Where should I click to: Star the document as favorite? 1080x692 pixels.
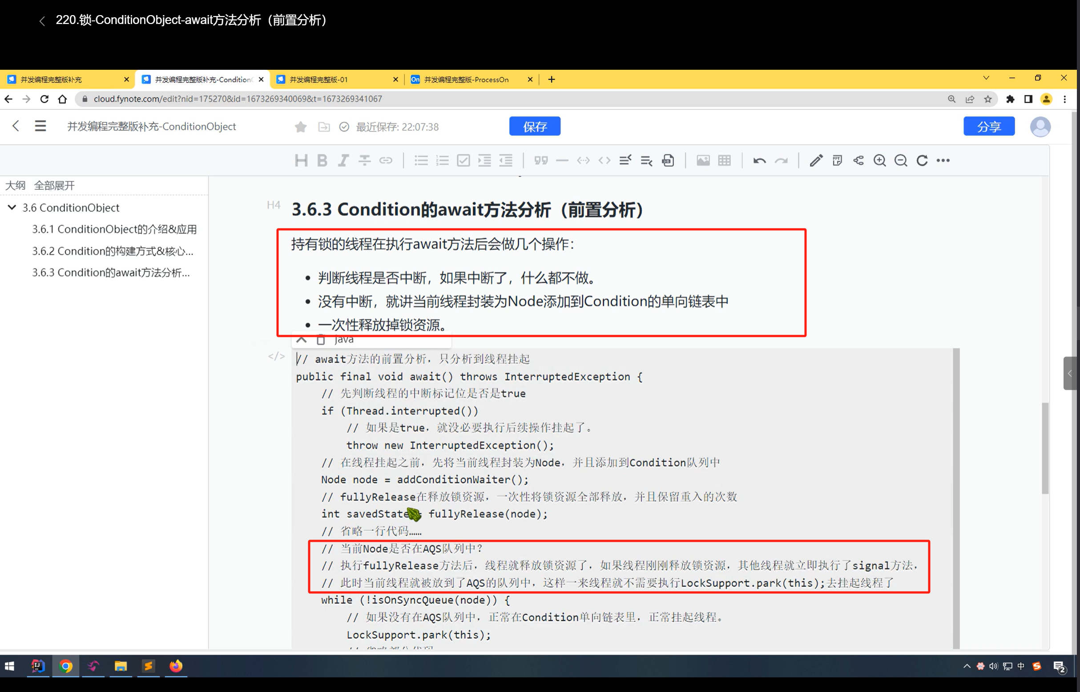coord(300,127)
